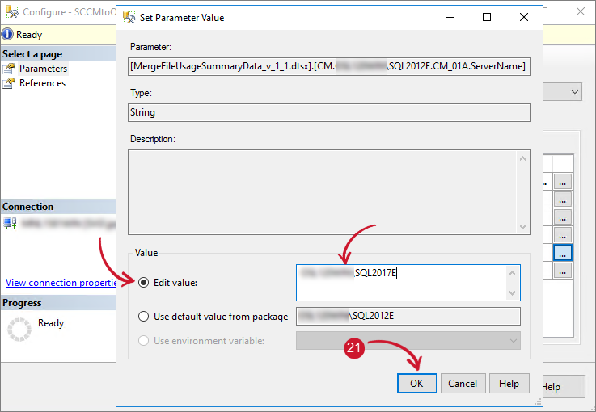The image size is (596, 412).
Task: Click the Set Parameter Value title icon
Action: tap(129, 18)
